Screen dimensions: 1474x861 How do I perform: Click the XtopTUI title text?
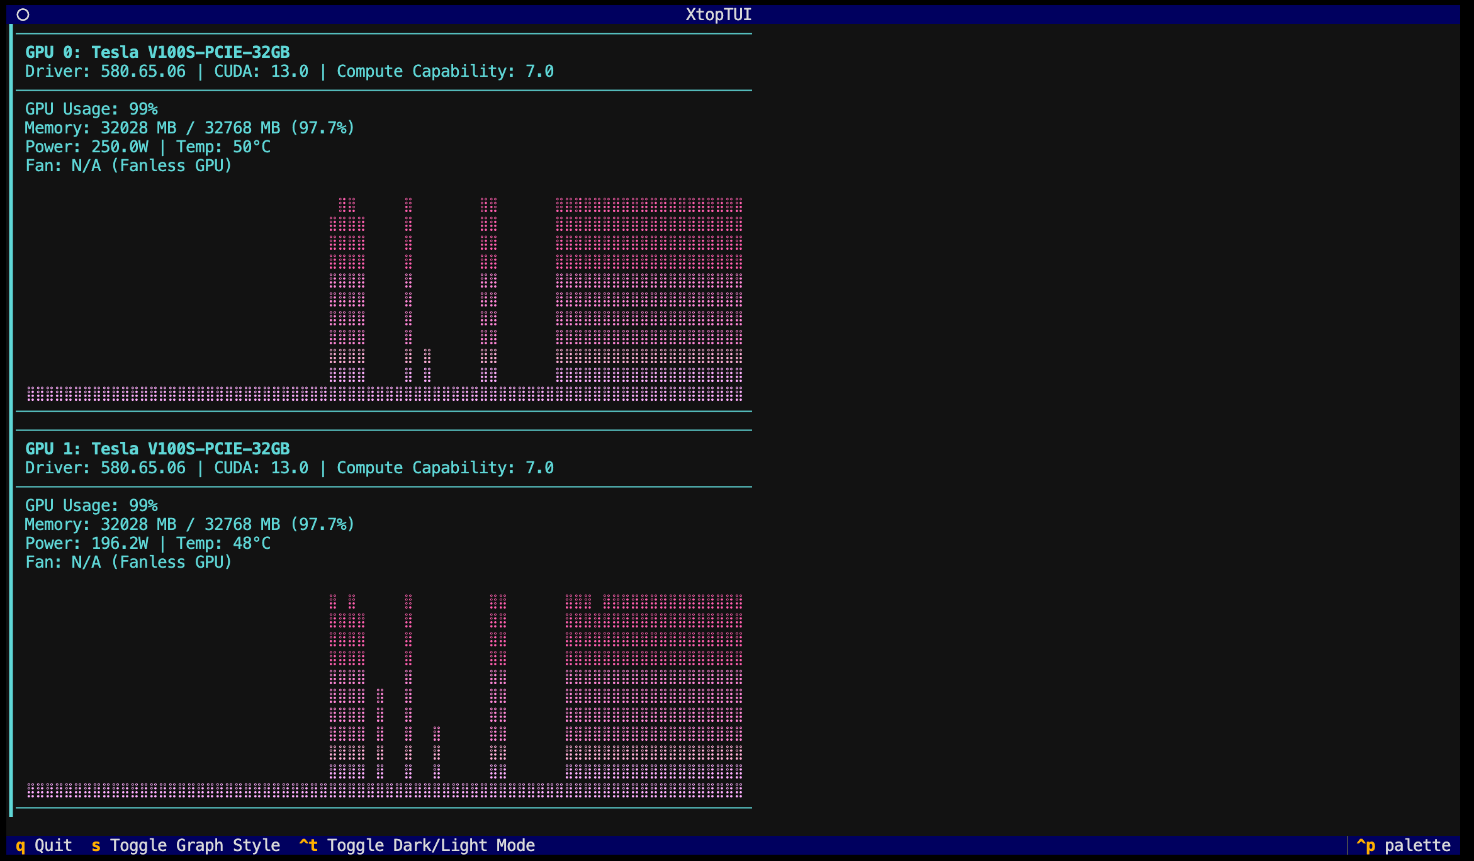718,14
